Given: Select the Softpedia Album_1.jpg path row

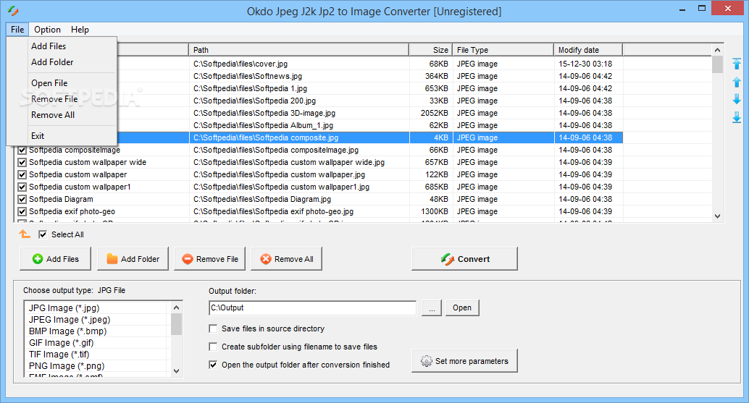Looking at the screenshot, I should tap(263, 125).
